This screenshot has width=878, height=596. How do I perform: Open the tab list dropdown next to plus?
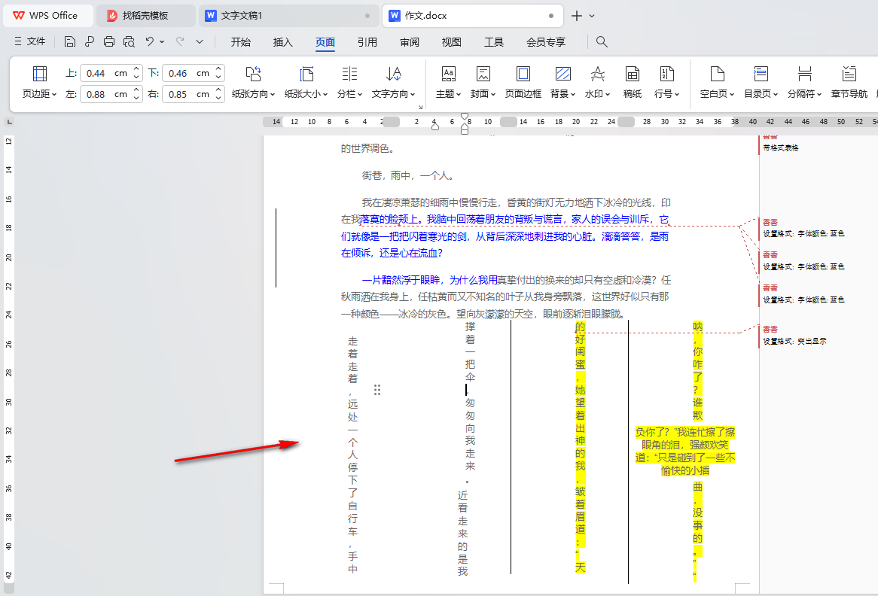coord(592,17)
